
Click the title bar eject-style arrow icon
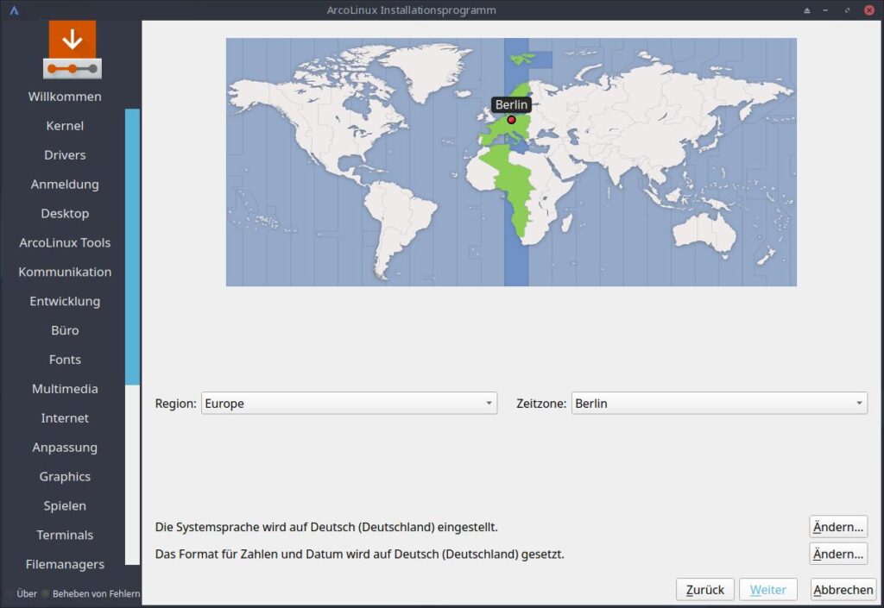pyautogui.click(x=807, y=10)
